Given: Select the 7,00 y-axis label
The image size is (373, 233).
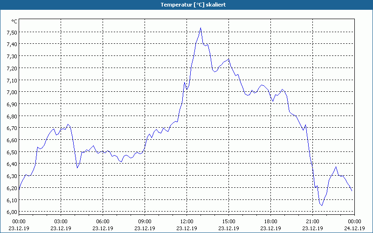Looking at the screenshot, I should 12,92.
